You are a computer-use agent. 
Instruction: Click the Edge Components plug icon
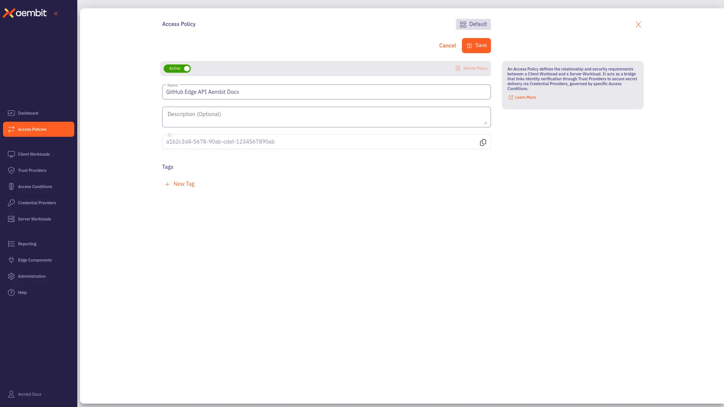(x=11, y=260)
